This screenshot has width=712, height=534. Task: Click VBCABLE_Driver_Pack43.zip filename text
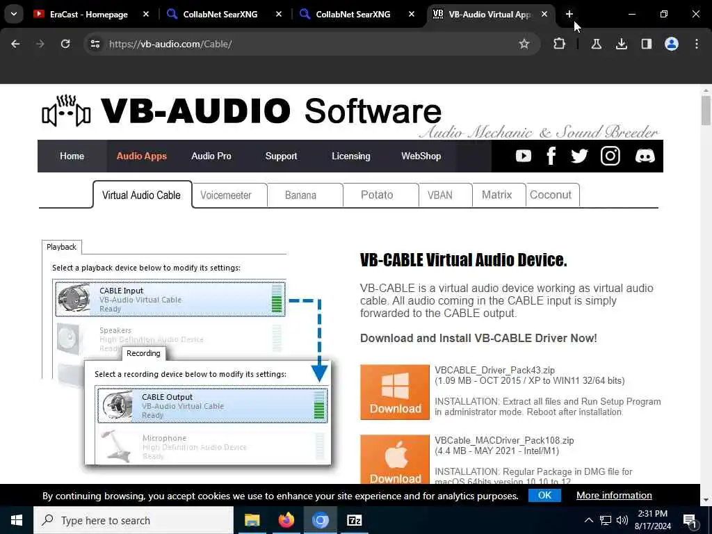[x=494, y=370]
